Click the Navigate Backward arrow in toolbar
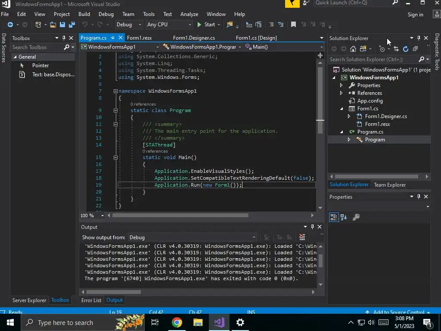 pos(10,25)
